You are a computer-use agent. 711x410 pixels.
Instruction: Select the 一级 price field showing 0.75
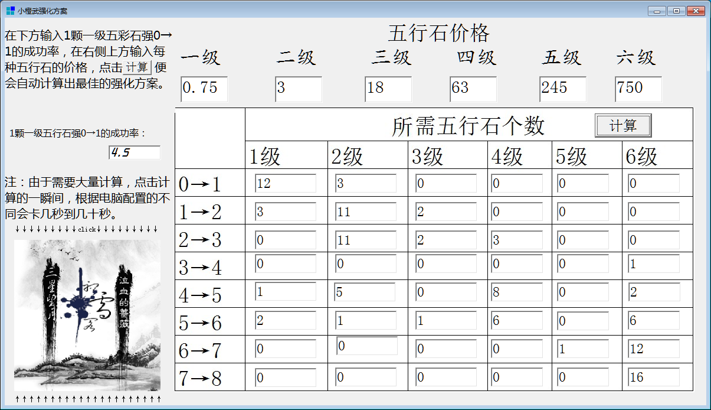(x=204, y=90)
